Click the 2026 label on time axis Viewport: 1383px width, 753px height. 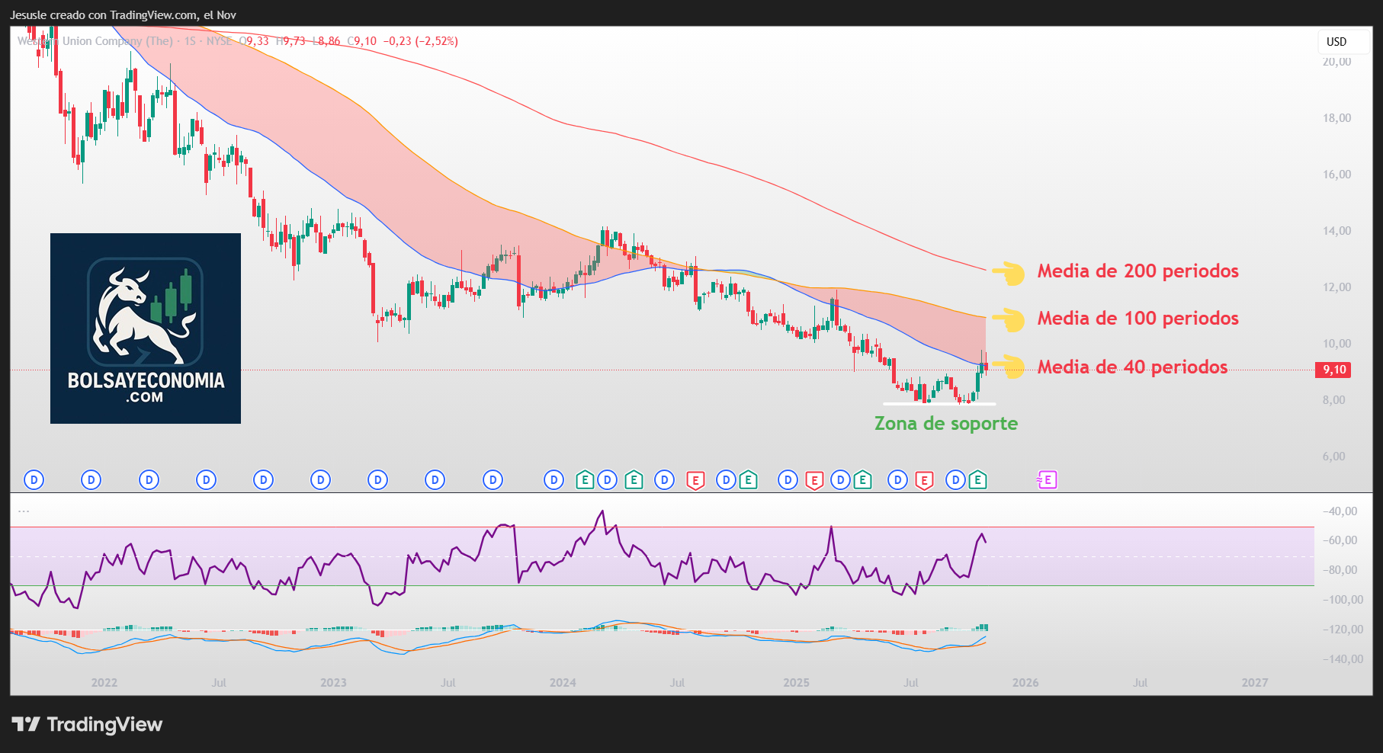1025,683
